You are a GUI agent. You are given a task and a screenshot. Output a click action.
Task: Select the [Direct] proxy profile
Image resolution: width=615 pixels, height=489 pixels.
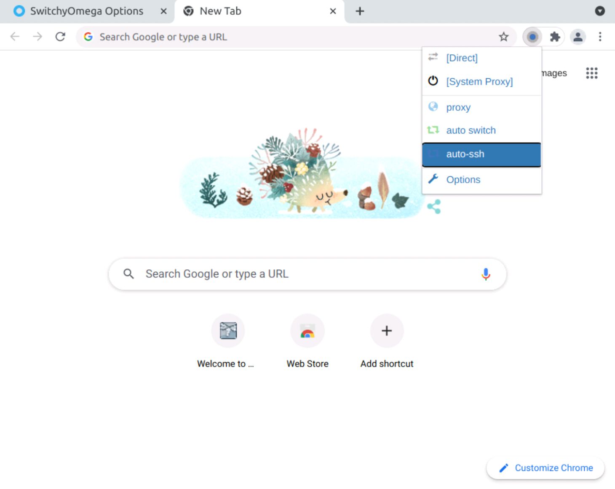[481, 58]
